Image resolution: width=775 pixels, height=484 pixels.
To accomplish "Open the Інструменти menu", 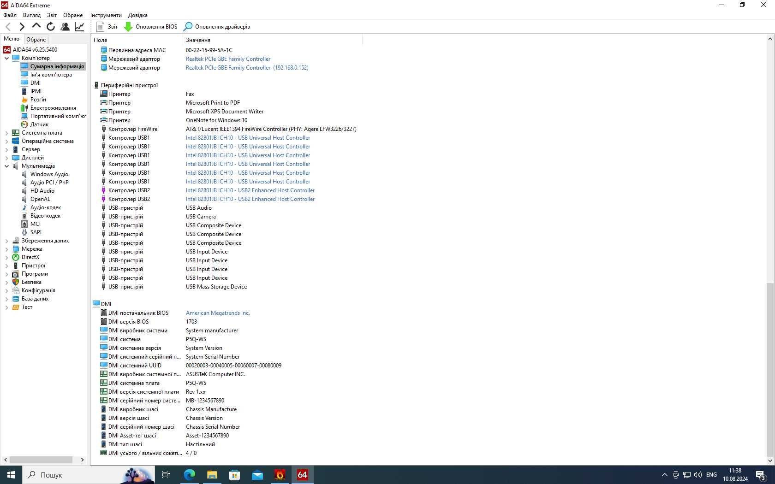I will click(x=106, y=15).
